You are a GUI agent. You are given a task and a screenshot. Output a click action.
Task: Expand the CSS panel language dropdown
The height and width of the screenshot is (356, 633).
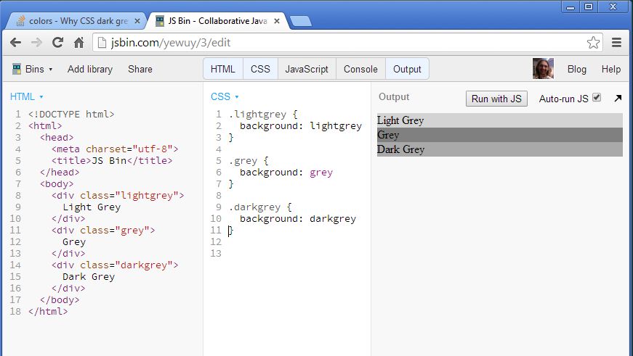tap(225, 96)
